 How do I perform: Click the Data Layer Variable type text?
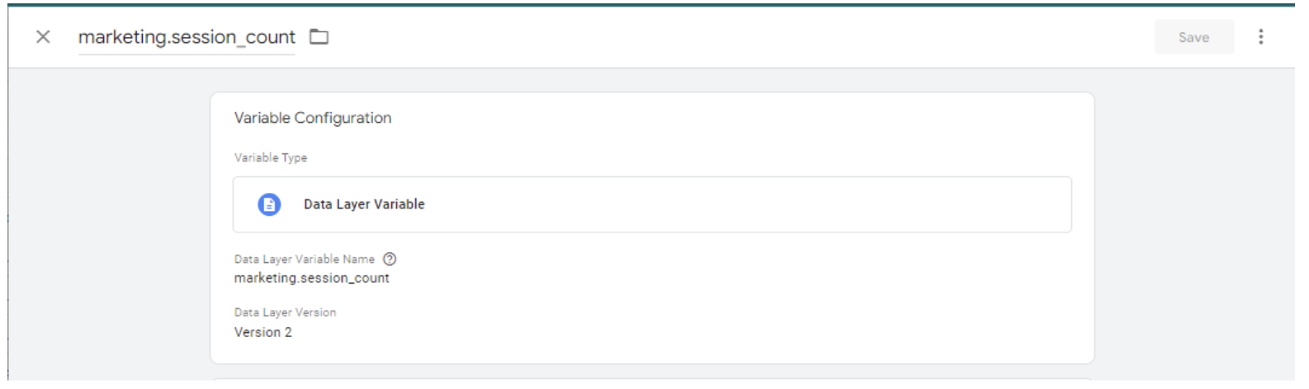(x=364, y=204)
